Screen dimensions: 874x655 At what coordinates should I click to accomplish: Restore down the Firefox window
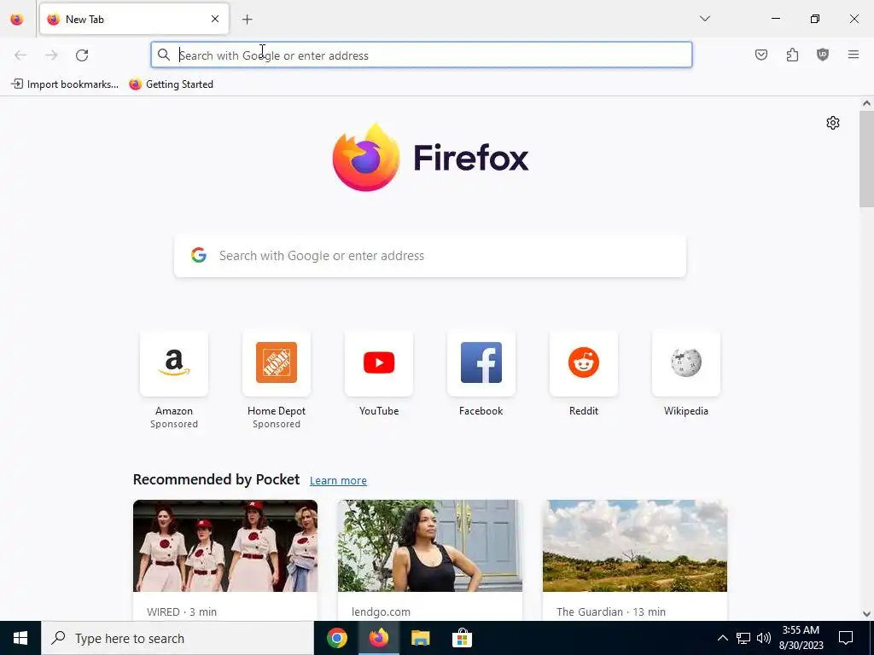pyautogui.click(x=815, y=19)
